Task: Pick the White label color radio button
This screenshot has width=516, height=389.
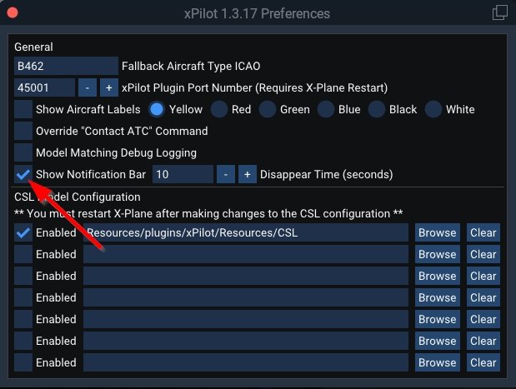Action: tap(433, 109)
